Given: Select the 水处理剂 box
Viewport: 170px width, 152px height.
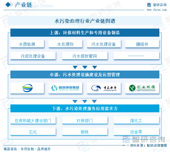Looking at the screenshot, I should (x=65, y=44).
